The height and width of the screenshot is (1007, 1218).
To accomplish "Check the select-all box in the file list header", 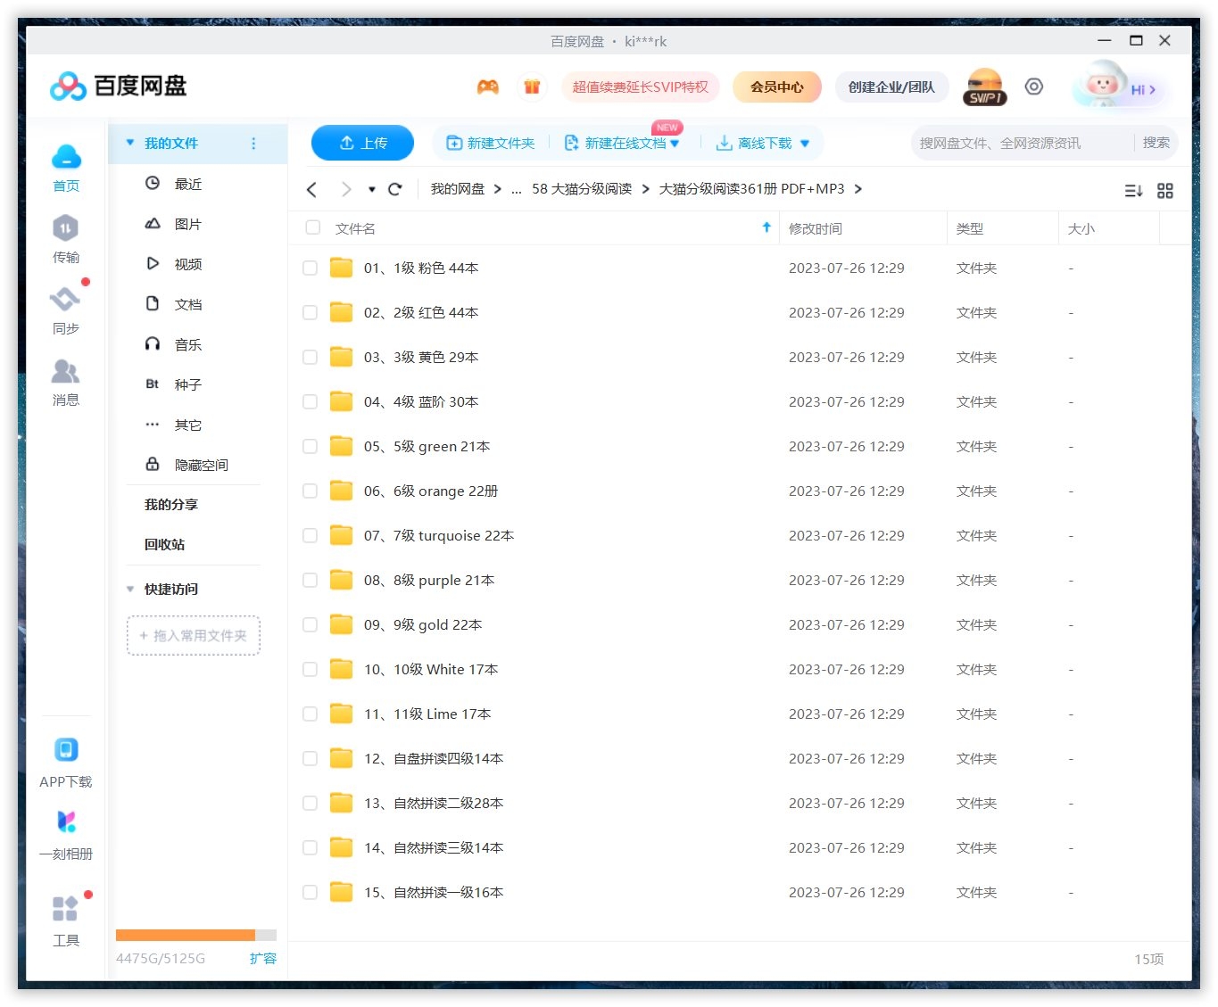I will 312,227.
